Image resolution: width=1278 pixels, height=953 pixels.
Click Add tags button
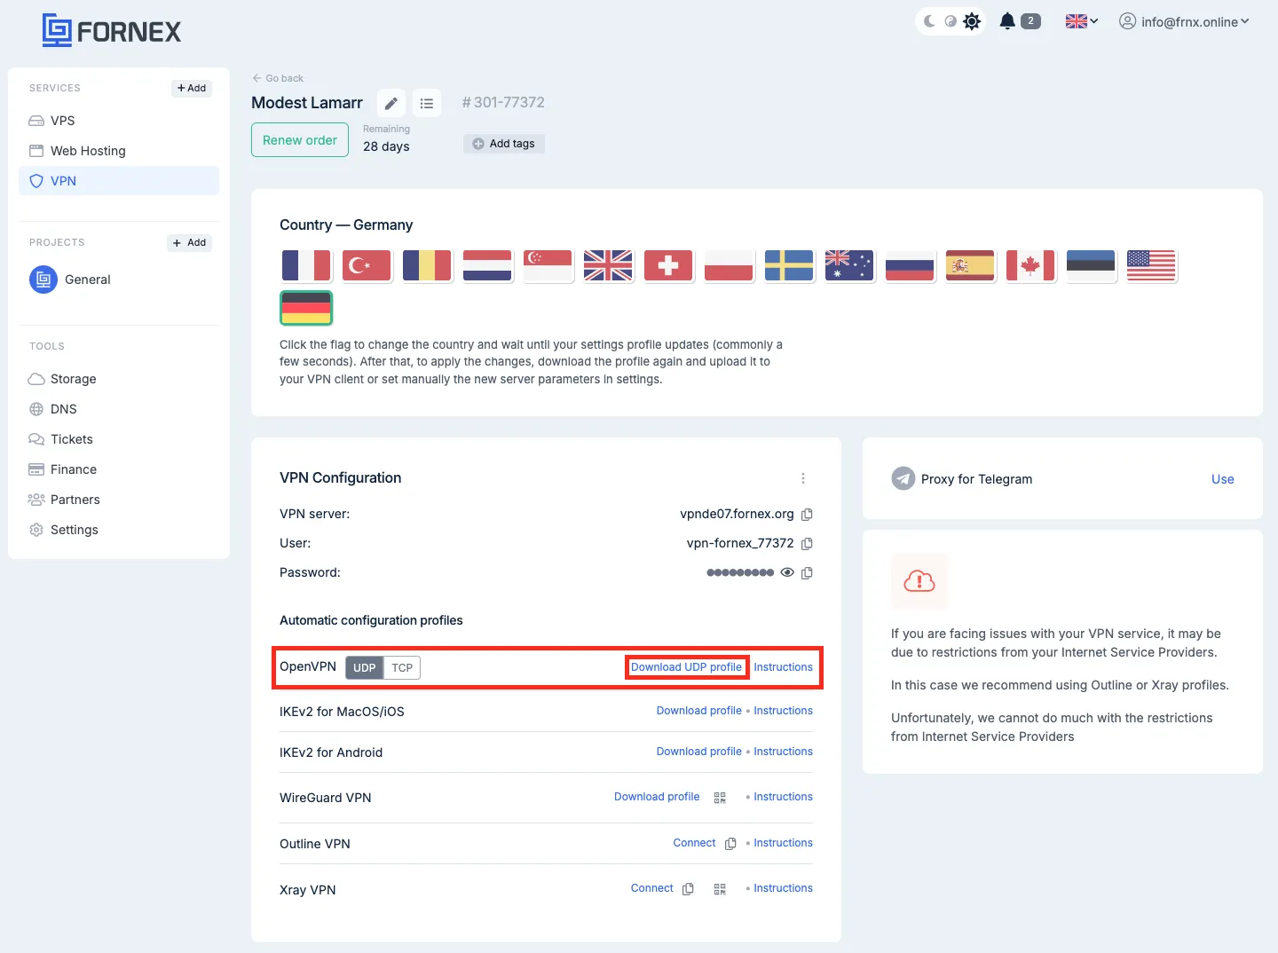tap(504, 144)
